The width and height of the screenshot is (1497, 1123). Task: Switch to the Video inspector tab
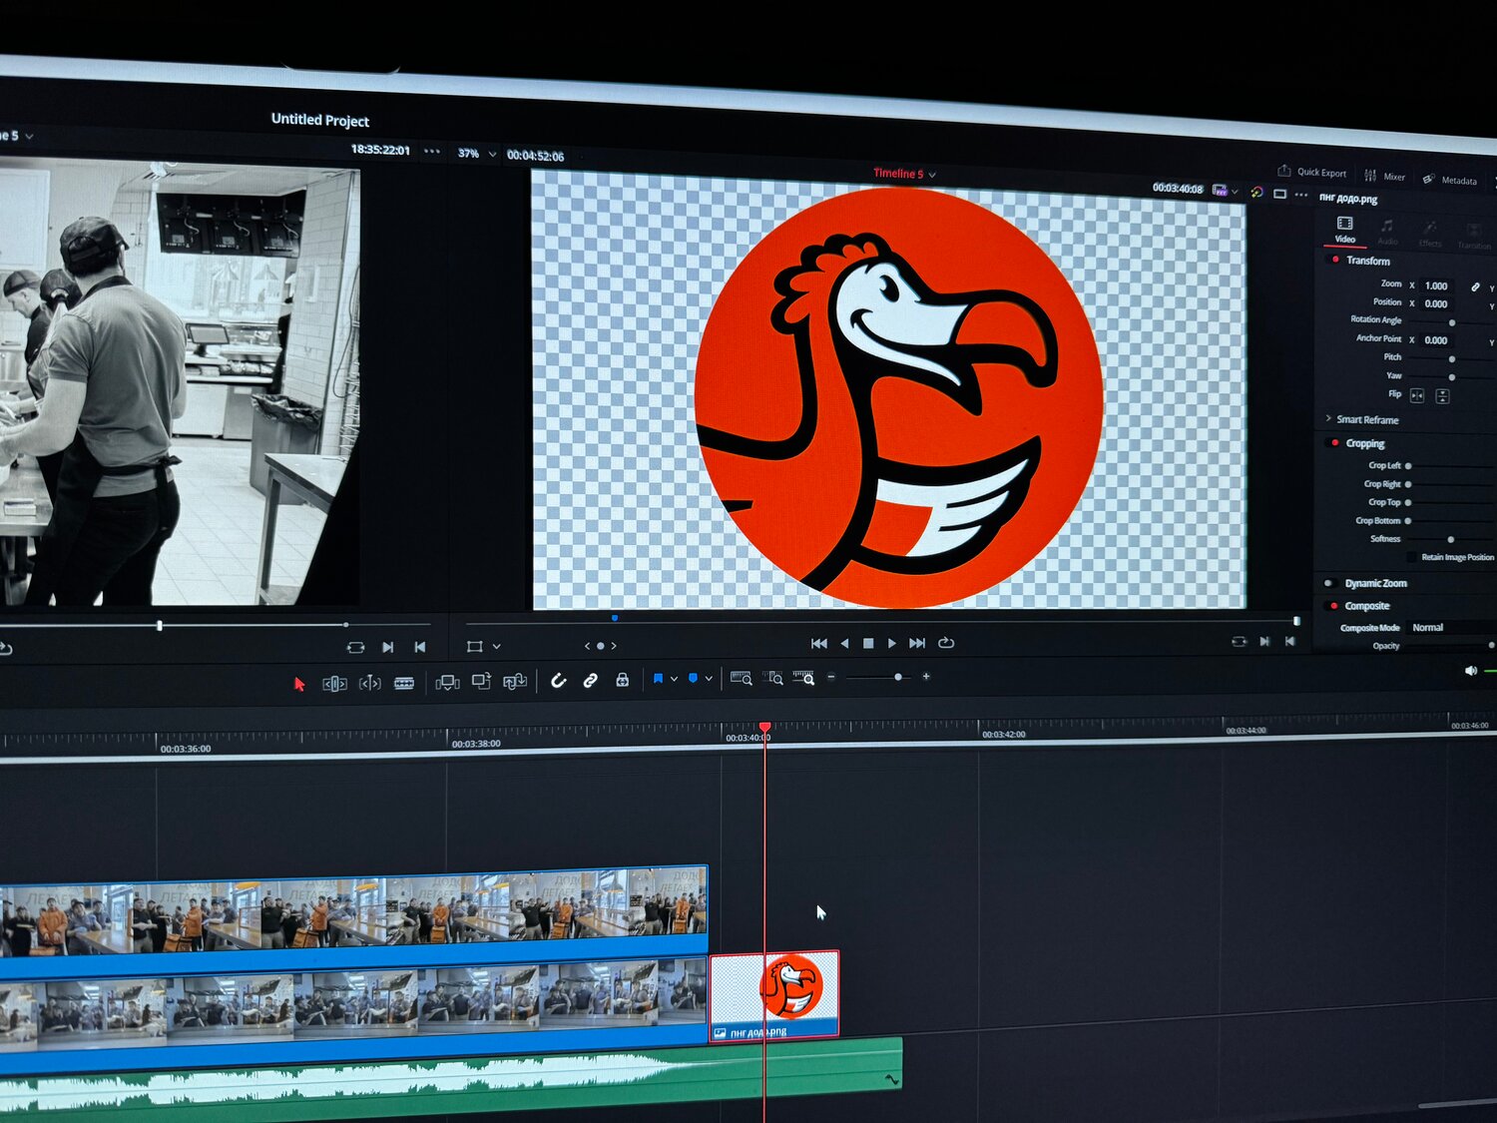tap(1345, 230)
